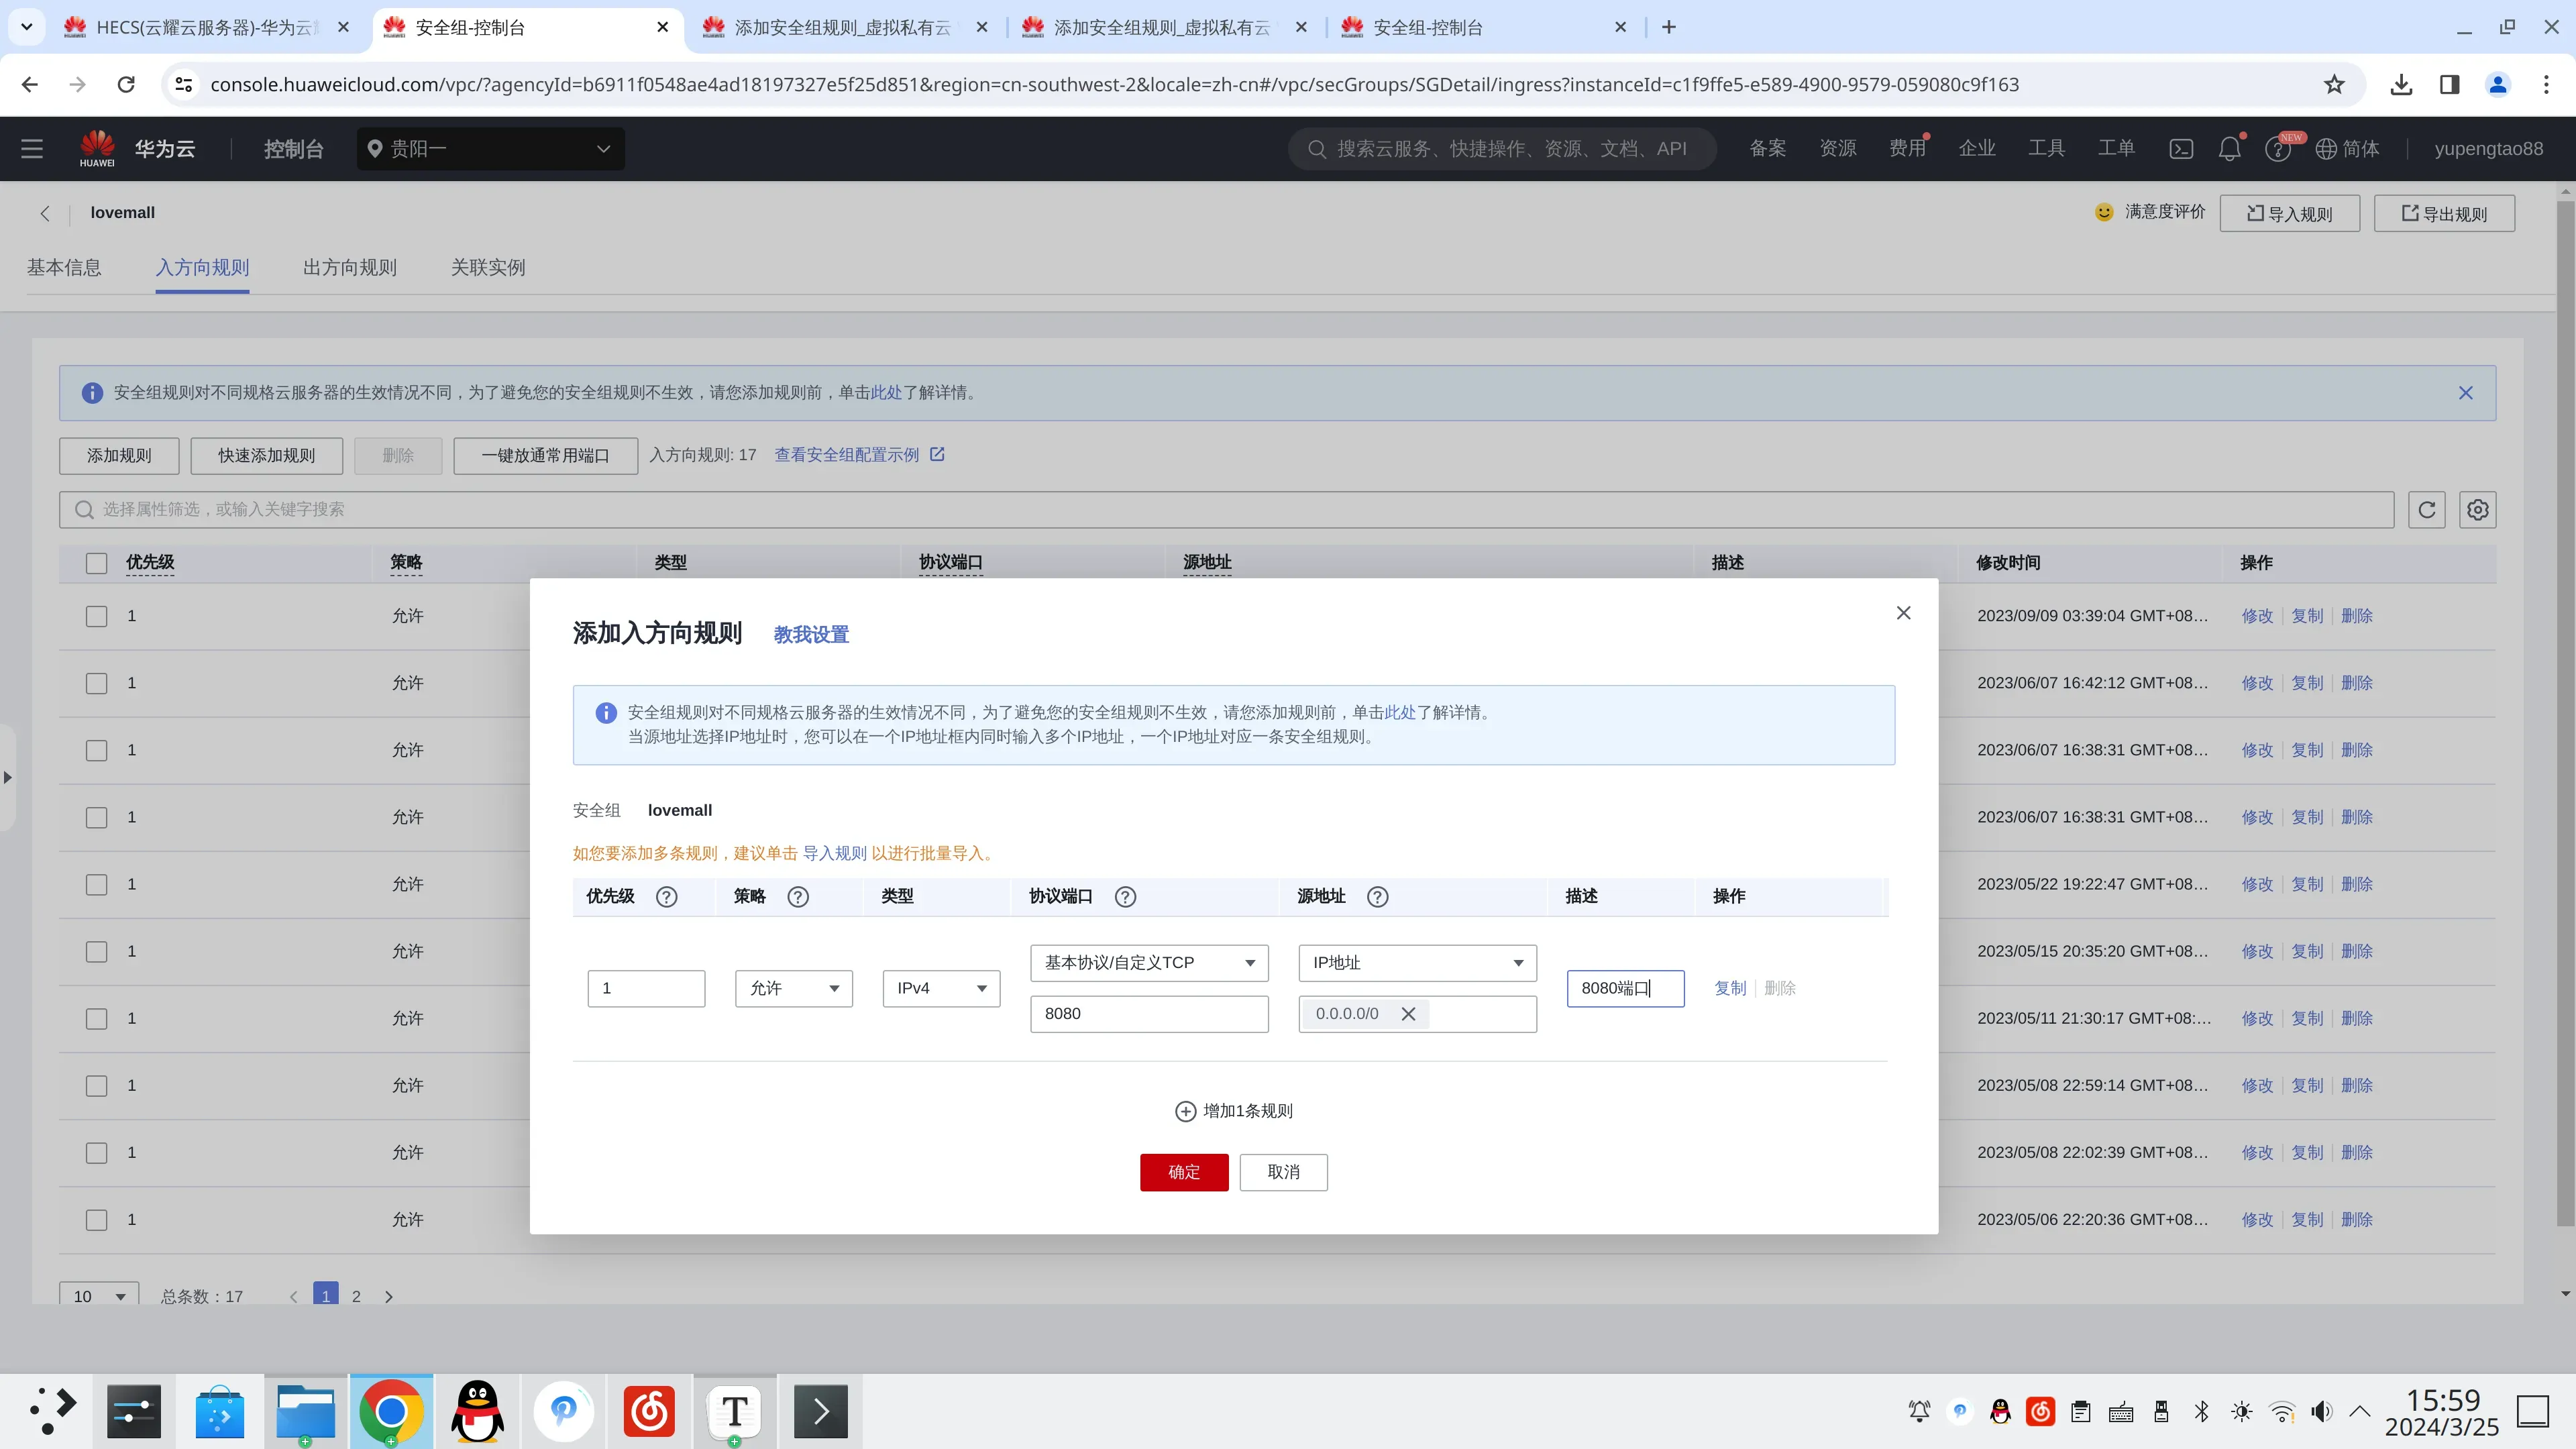
Task: Close the add inbound rule dialog
Action: 1903,613
